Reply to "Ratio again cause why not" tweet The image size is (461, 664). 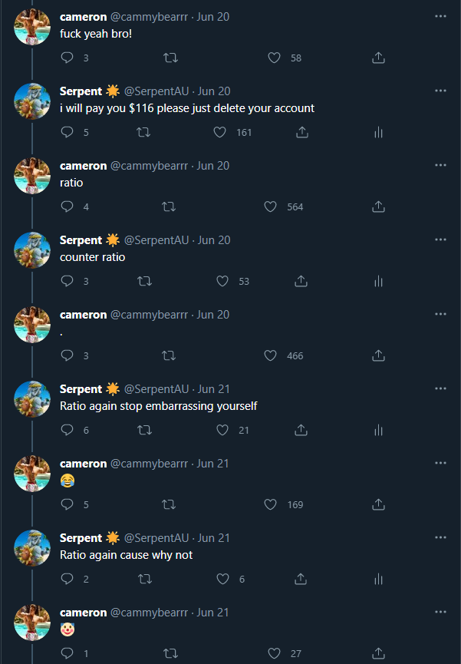pyautogui.click(x=67, y=579)
